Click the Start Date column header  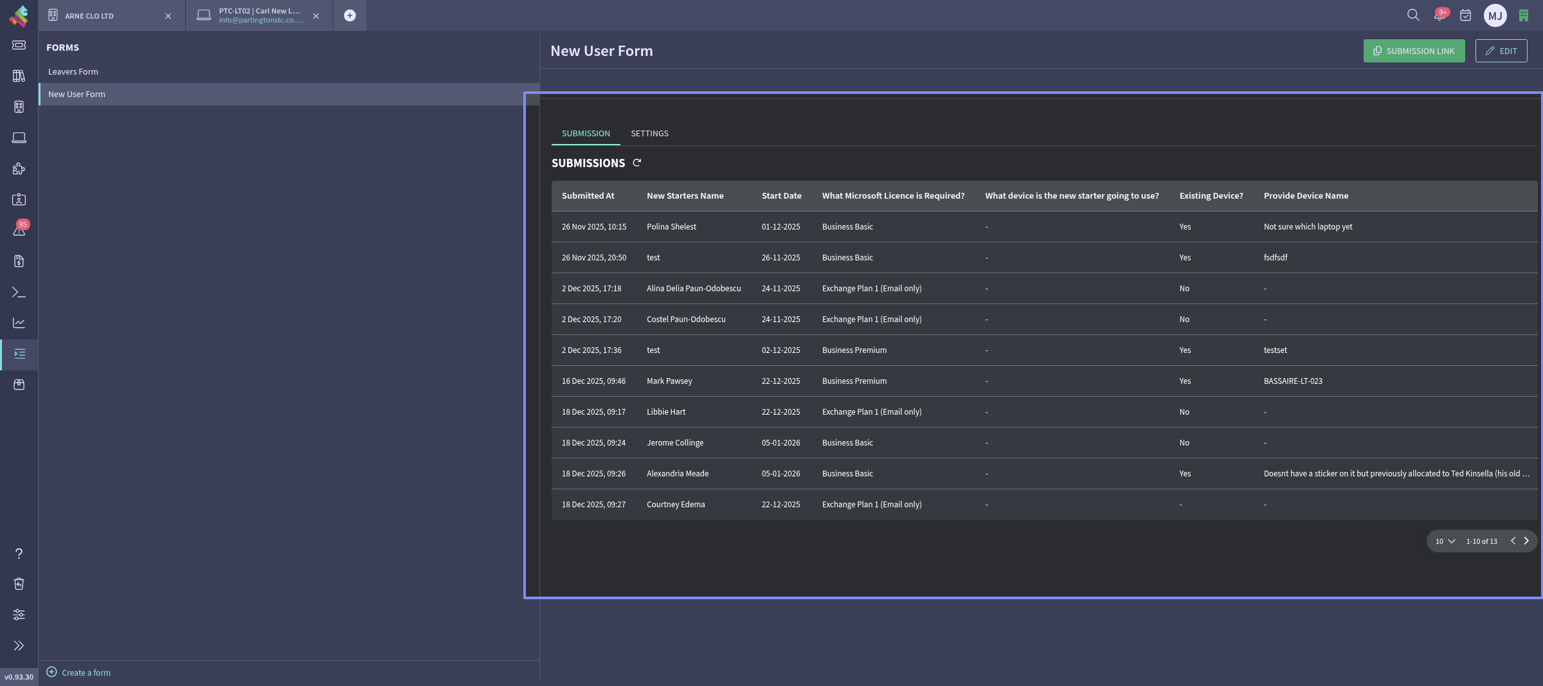point(781,196)
